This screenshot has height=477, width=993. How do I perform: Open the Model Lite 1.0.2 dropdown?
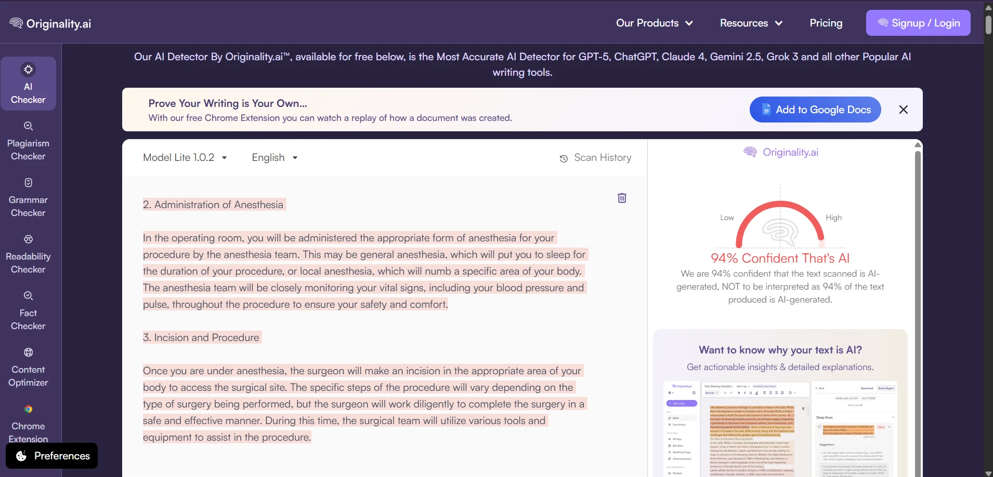click(185, 157)
